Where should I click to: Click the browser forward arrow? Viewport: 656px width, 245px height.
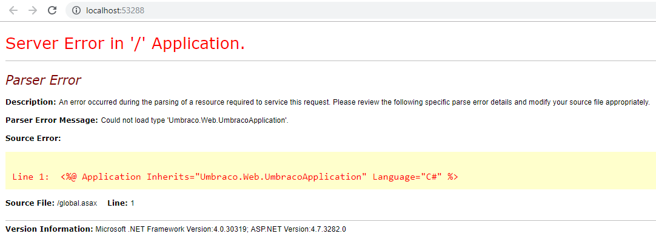coord(33,10)
